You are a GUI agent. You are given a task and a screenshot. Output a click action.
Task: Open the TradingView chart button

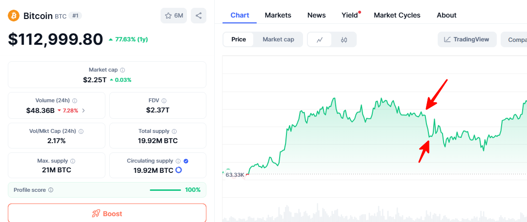pos(467,39)
